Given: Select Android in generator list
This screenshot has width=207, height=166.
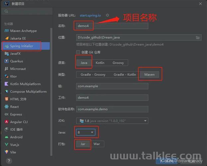Looking at the screenshot, I should click(x=26, y=137).
